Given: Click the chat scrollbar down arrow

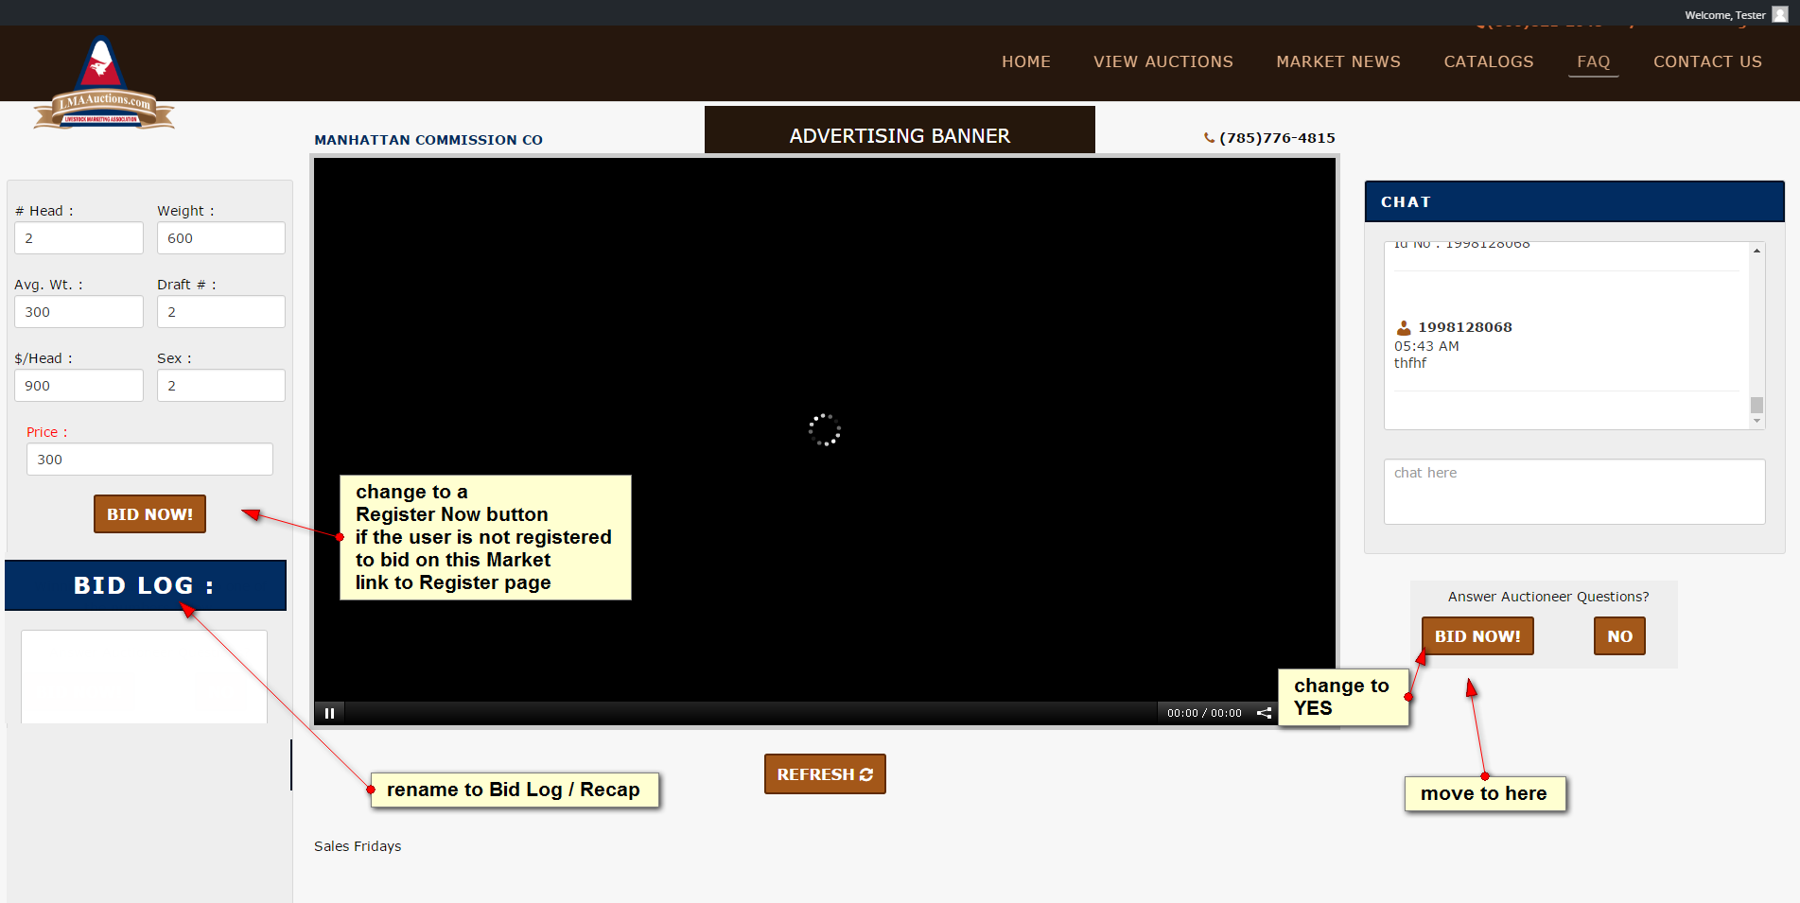Looking at the screenshot, I should pyautogui.click(x=1756, y=421).
